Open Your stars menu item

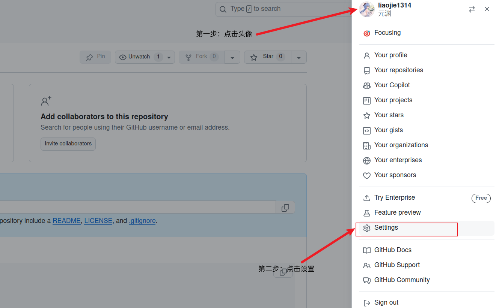coord(427,115)
